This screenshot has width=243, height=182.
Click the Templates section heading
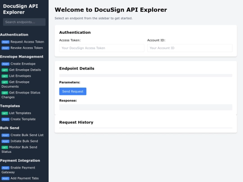coord(10,106)
